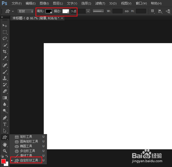Open the 3D(D) menu
The image size is (172, 167).
click(113, 3)
